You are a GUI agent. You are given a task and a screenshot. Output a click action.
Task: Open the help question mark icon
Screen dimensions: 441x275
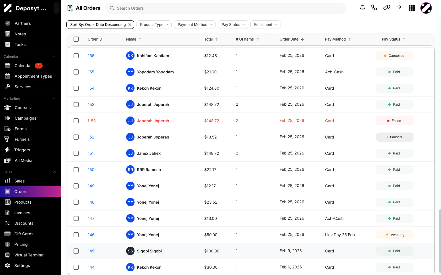click(399, 8)
